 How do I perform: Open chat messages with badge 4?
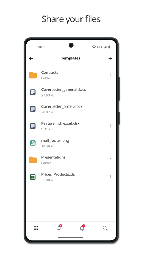[59, 228]
